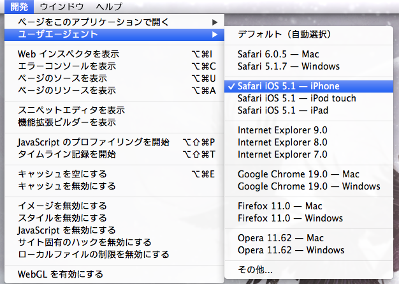
Task: Select Opera 11.62 — Mac
Action: click(308, 238)
